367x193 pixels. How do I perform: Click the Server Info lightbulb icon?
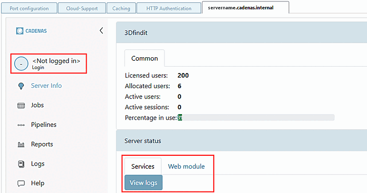click(21, 86)
